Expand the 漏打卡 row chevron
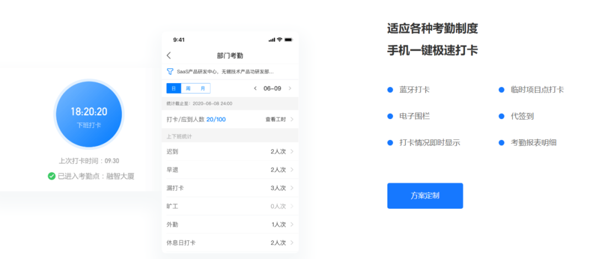This screenshot has height=259, width=596. pos(291,188)
